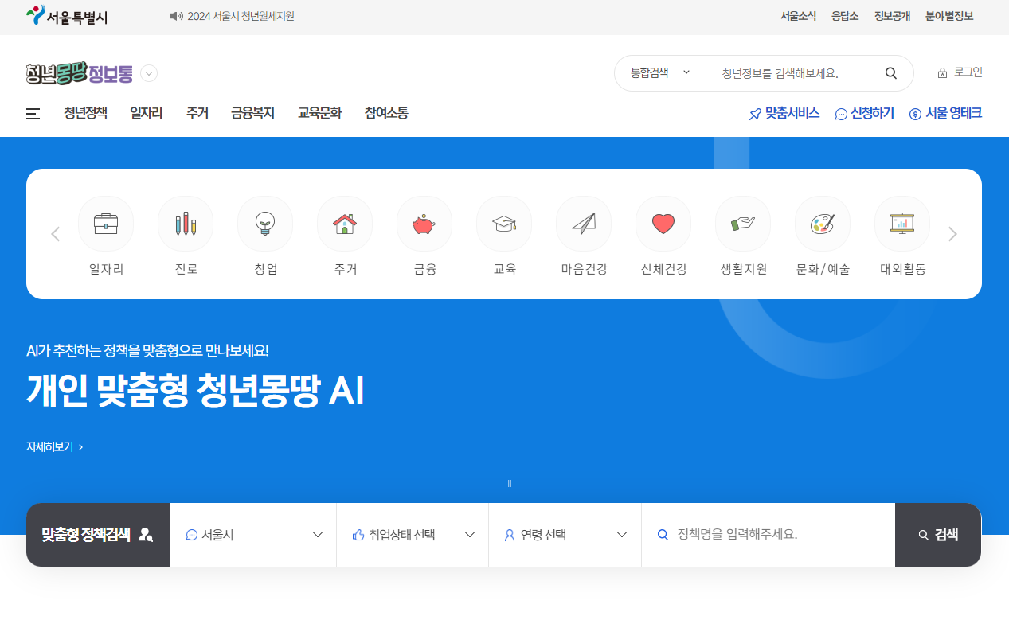Click the lock icon next to 로그인
Screen dimensions: 1009x620
[x=943, y=73]
